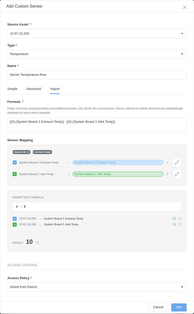
Task: Click the ACCESS CONTROL section heading
Action: tap(22, 265)
